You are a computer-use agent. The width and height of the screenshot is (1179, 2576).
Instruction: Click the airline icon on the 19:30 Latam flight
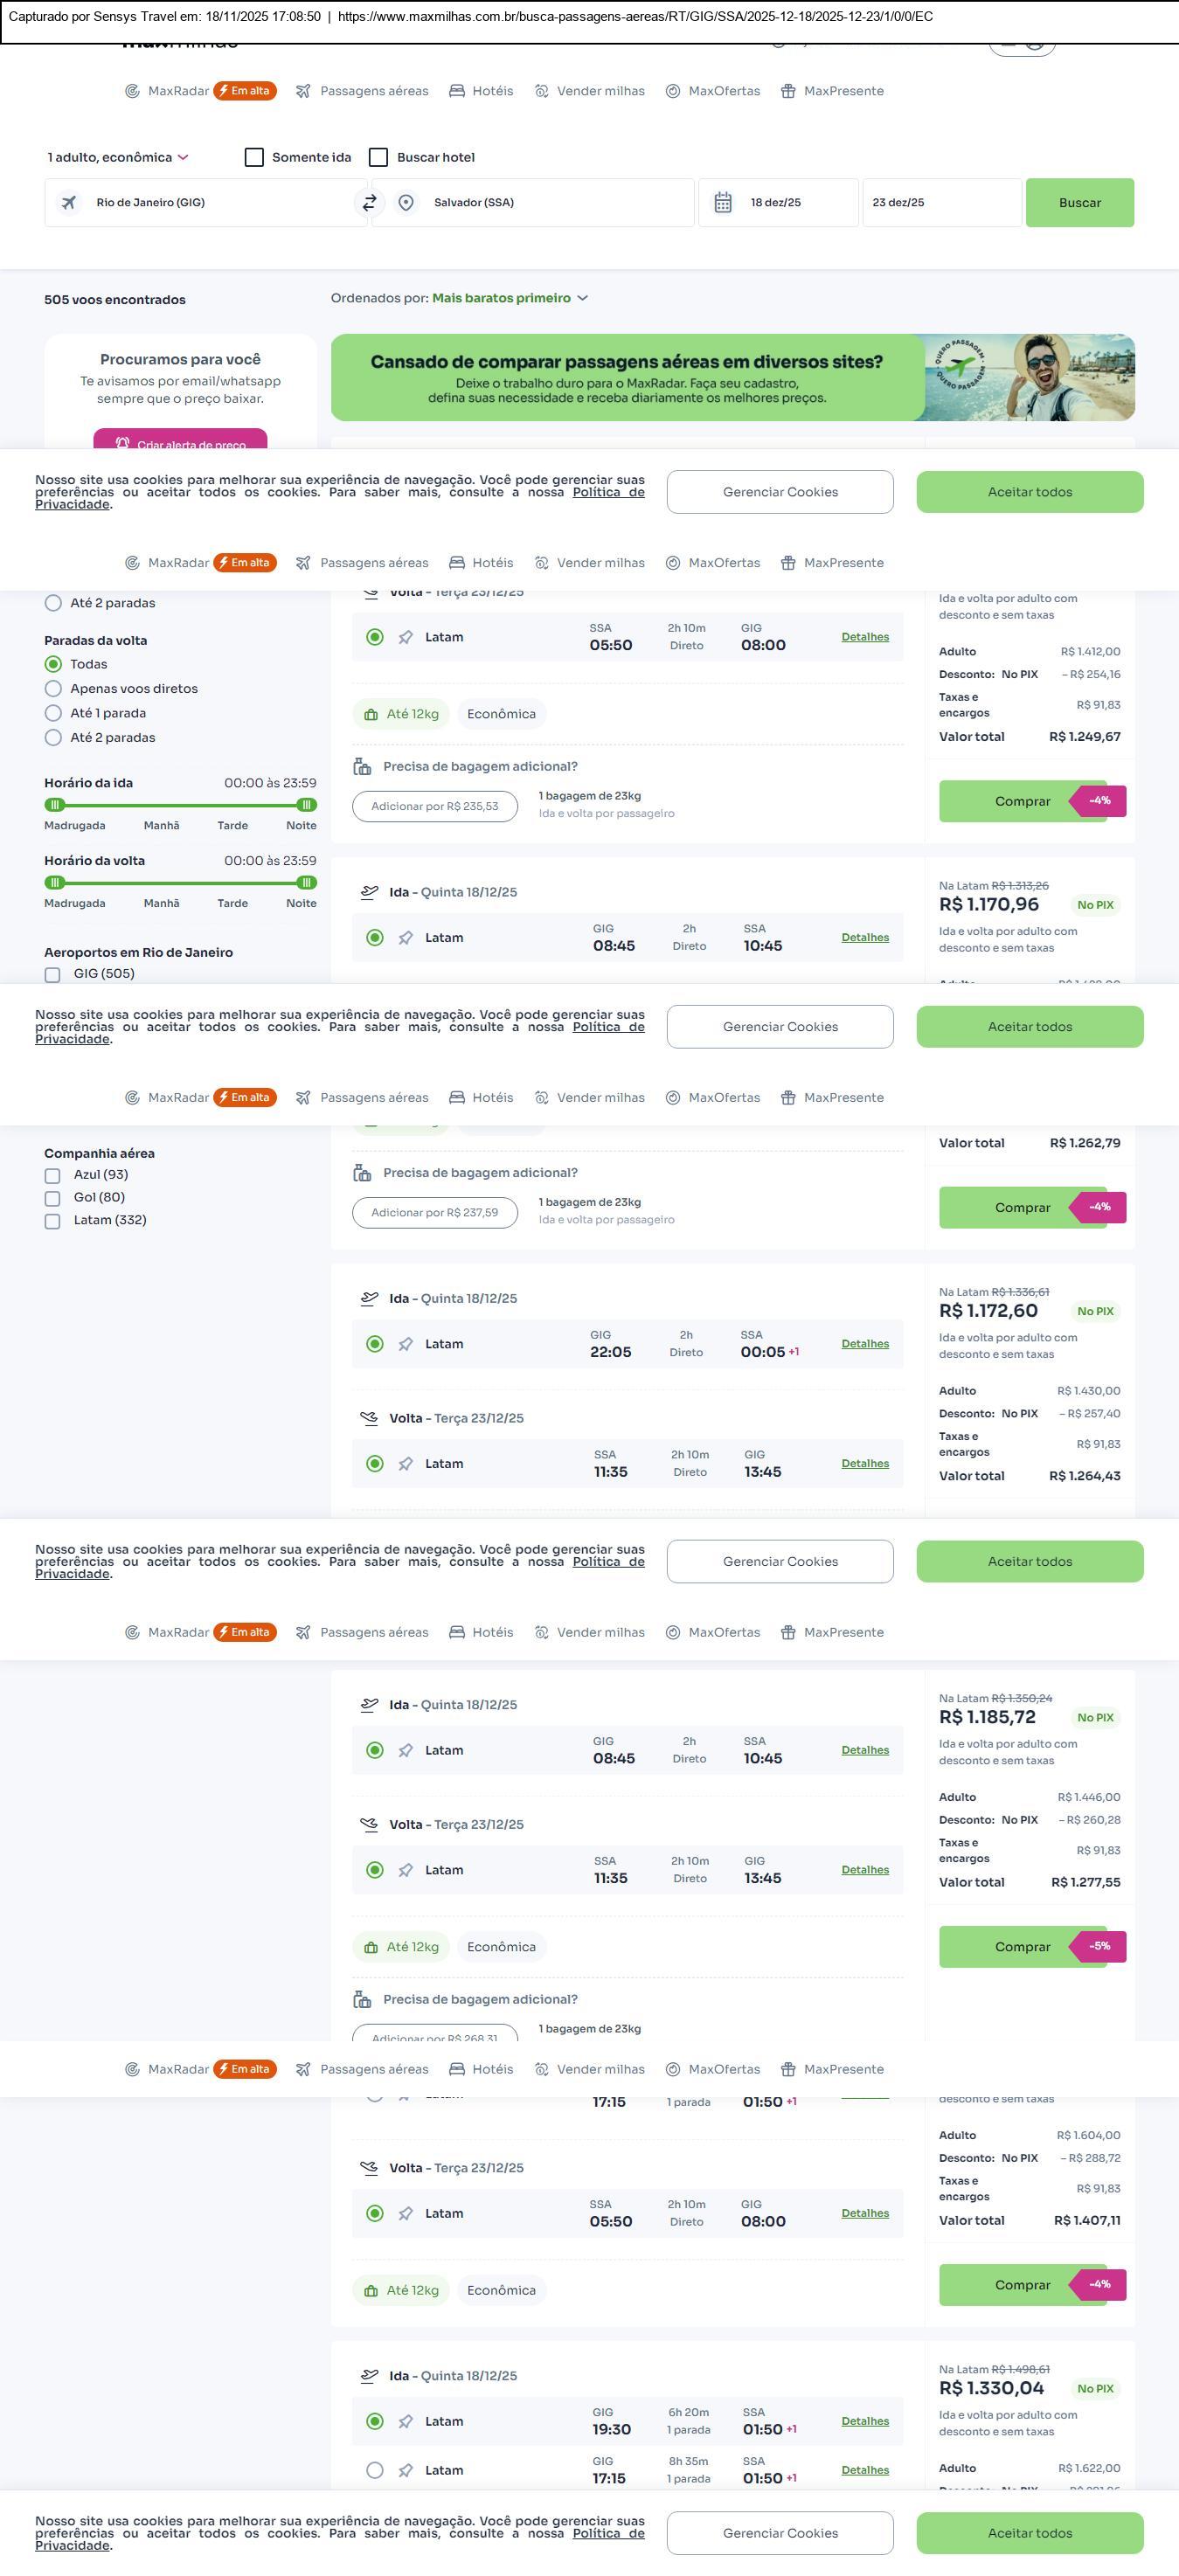[x=406, y=2421]
